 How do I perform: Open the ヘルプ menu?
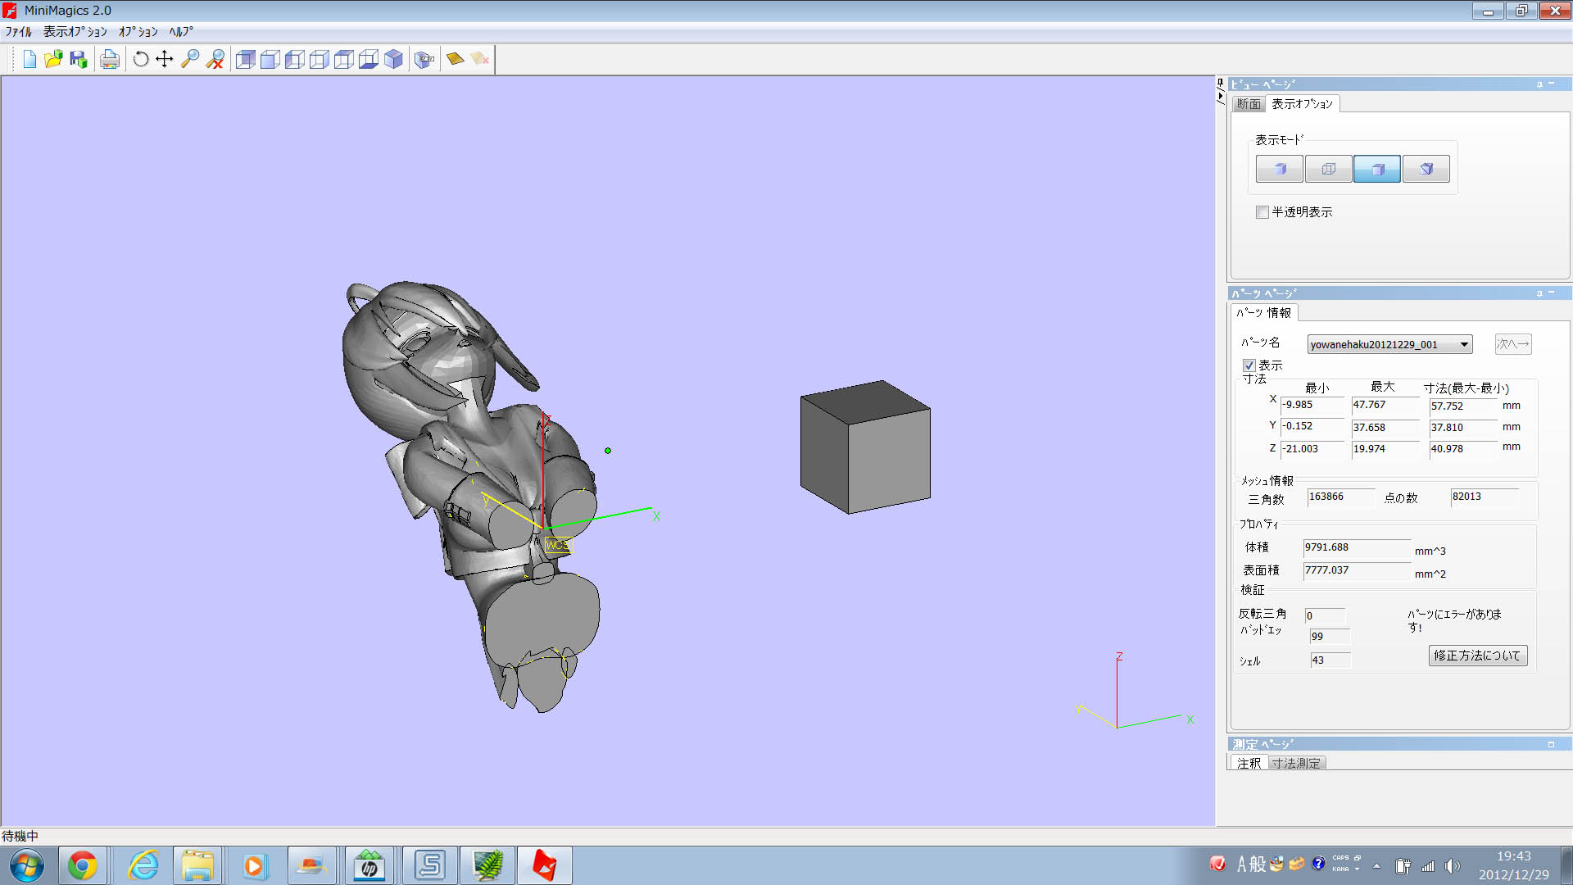point(181,32)
